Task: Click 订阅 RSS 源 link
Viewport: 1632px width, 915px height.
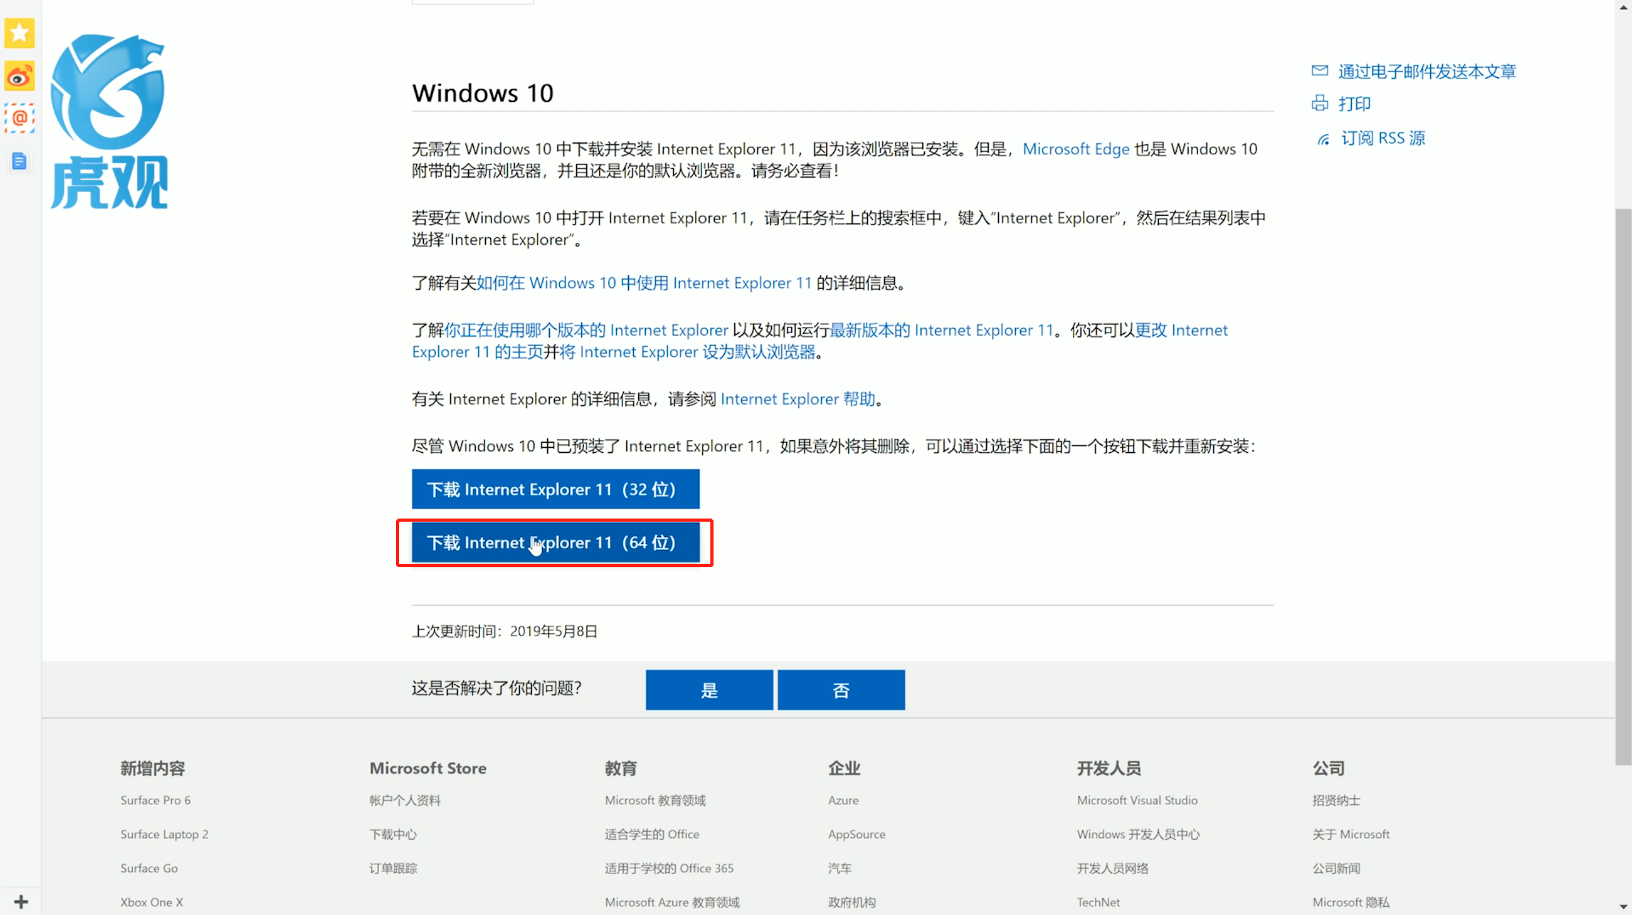Action: pyautogui.click(x=1383, y=138)
